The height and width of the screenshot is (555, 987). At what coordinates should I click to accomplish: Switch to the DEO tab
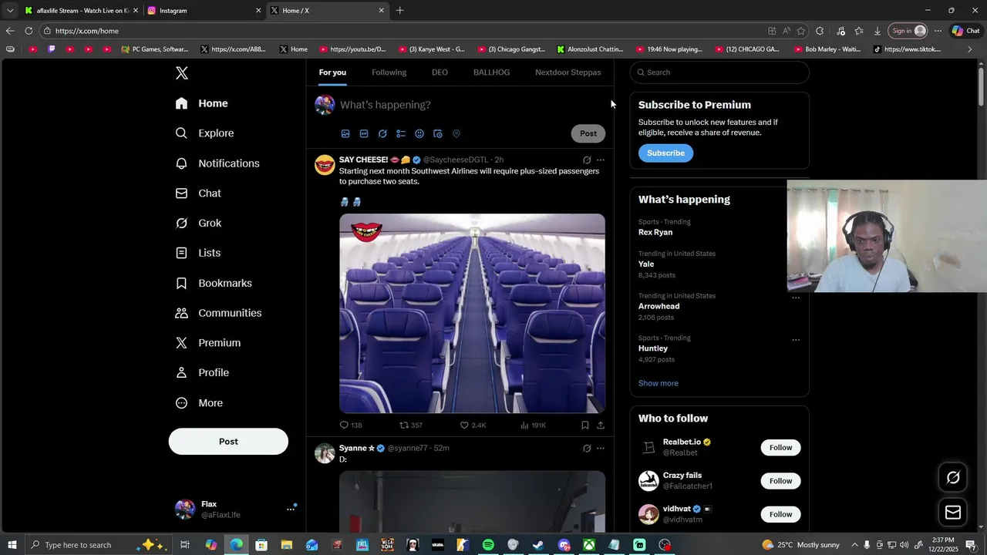tap(440, 72)
